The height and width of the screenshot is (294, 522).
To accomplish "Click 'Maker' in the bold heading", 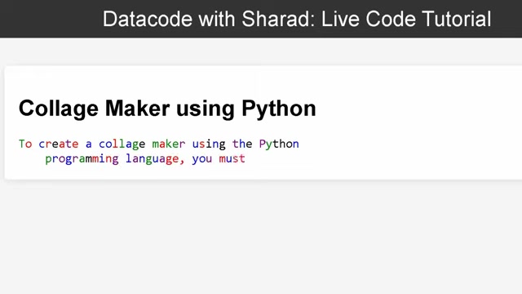I will (137, 109).
